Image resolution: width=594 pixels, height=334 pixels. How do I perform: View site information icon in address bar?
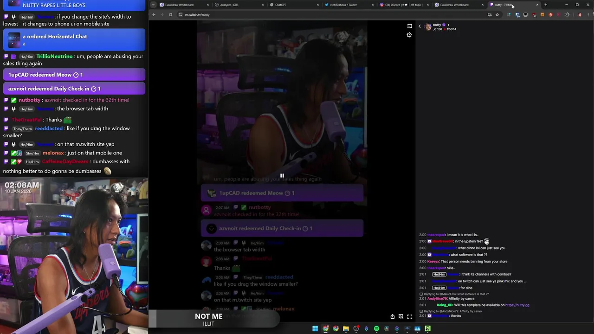181,14
